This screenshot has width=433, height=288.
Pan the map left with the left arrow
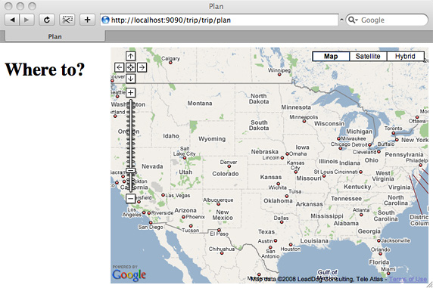(120, 67)
